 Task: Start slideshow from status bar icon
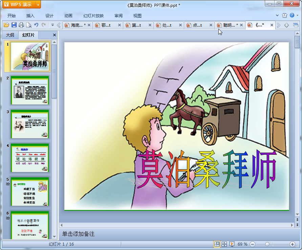[x=232, y=244]
